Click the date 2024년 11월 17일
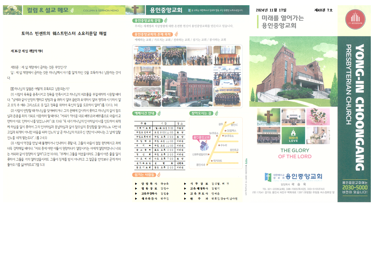The width and height of the screenshot is (374, 264). click(271, 10)
